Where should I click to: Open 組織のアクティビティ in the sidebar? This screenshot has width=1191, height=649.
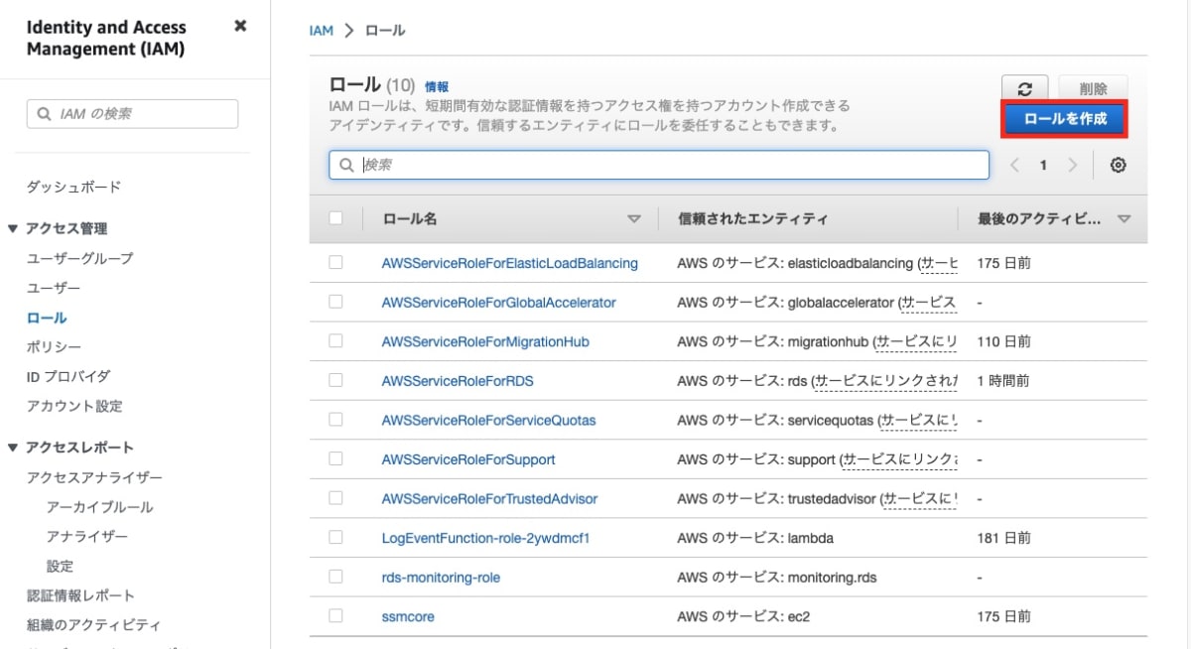pyautogui.click(x=93, y=625)
